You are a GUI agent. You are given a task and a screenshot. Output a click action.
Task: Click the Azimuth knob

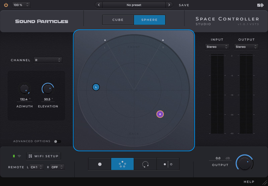[24, 89]
